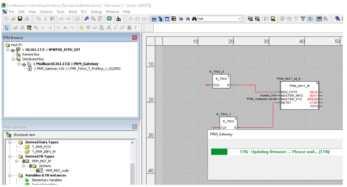The width and height of the screenshot is (347, 187).
Task: Click the R_TRIG_1 function block
Action: [228, 123]
